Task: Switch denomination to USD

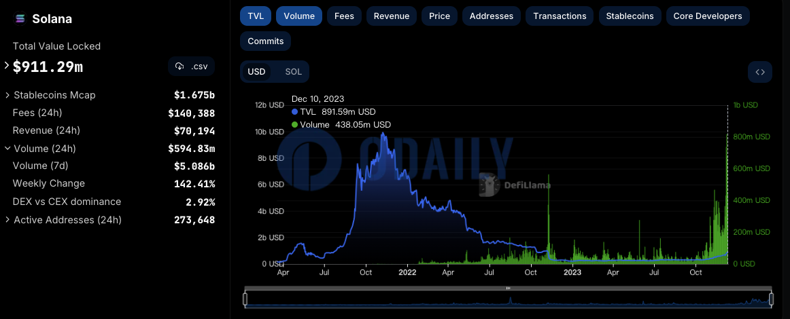Action: (x=256, y=72)
